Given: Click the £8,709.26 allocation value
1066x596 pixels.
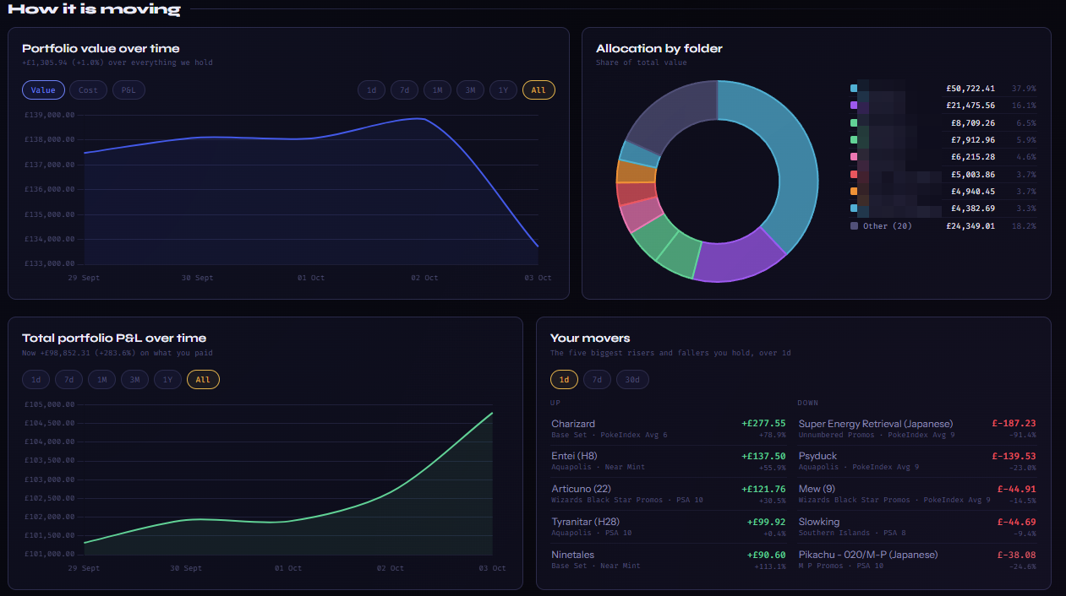Looking at the screenshot, I should 973,122.
